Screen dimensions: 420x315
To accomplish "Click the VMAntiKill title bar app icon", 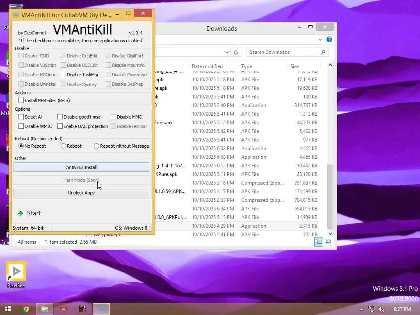I will [x=16, y=15].
